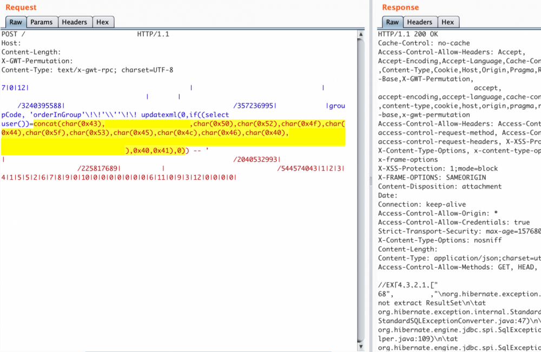Viewport: 541px width, 352px height.
Task: Click the '7|0|12|' payload start
Action: [x=15, y=88]
